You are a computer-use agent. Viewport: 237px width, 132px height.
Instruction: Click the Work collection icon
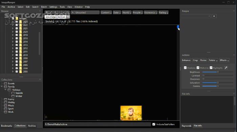[x=6, y=112]
